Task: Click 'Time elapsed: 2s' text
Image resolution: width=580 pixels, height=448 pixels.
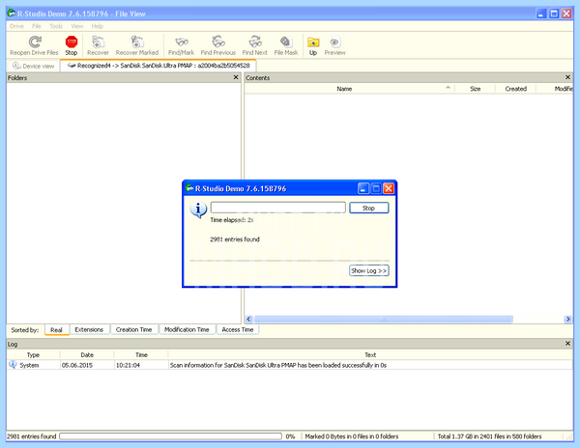Action: [232, 220]
